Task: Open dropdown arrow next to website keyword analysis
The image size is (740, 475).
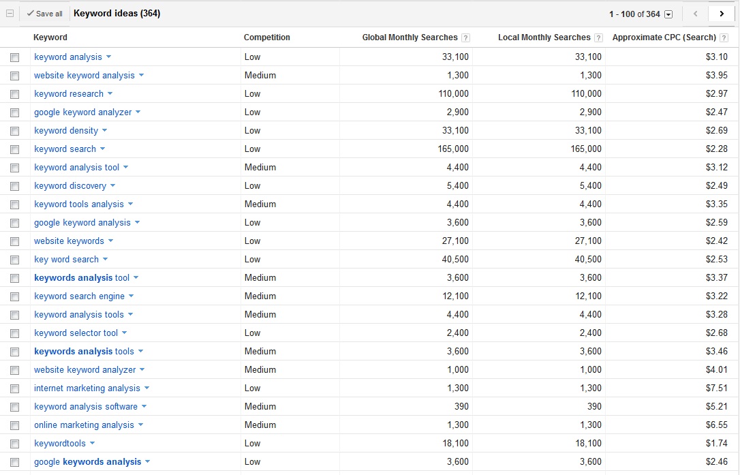Action: coord(142,76)
